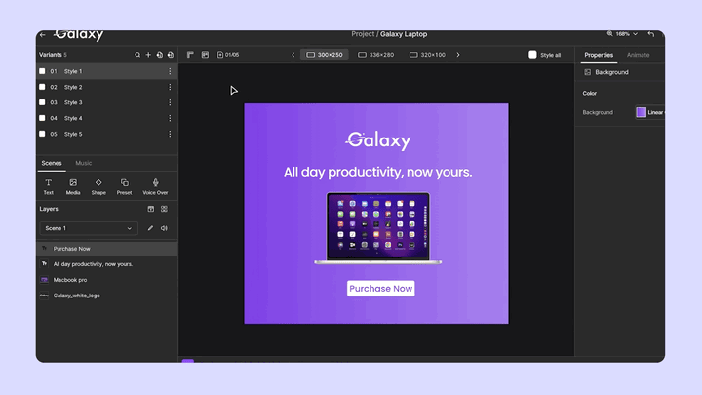Select the laptop image on canvas
Image resolution: width=702 pixels, height=395 pixels.
(378, 228)
